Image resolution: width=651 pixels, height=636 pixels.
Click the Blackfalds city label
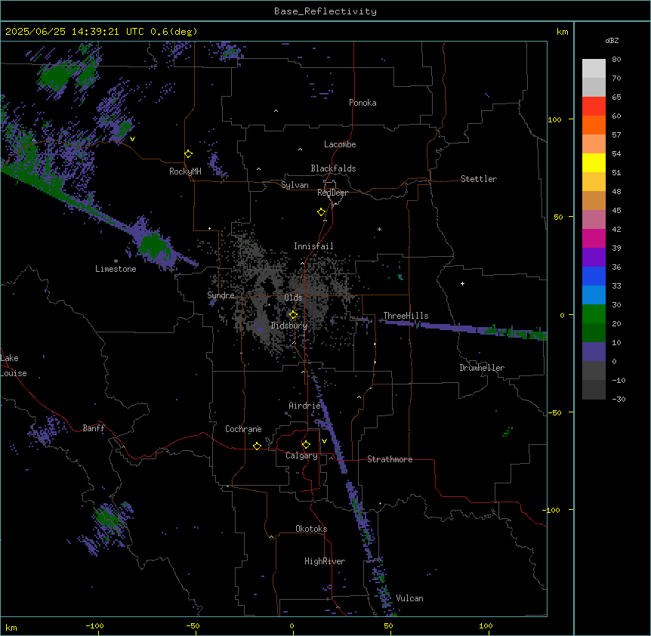(333, 168)
